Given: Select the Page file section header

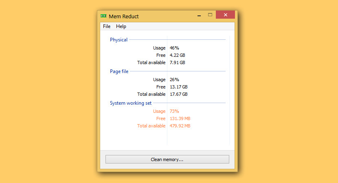Looking at the screenshot, I should pyautogui.click(x=119, y=71).
